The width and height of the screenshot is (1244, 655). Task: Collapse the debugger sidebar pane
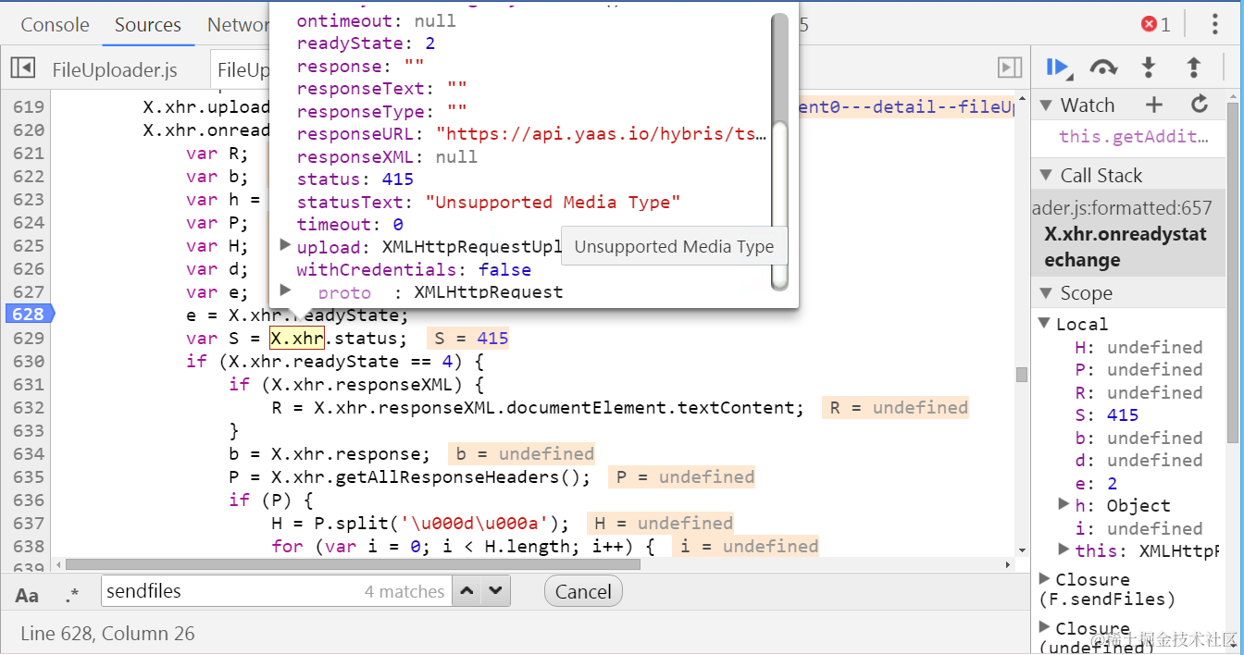(x=1010, y=68)
